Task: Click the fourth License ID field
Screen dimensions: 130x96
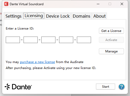Action: (x=66, y=40)
